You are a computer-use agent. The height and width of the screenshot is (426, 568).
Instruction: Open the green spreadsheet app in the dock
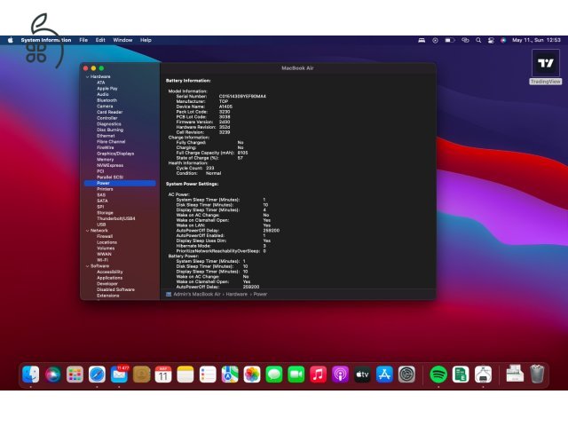pyautogui.click(x=461, y=375)
